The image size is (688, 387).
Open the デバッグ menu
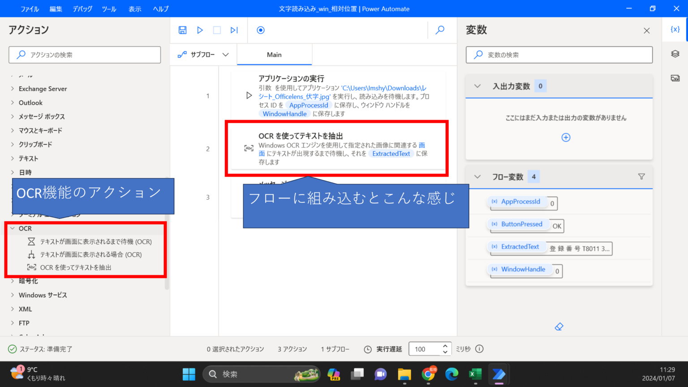[x=82, y=9]
